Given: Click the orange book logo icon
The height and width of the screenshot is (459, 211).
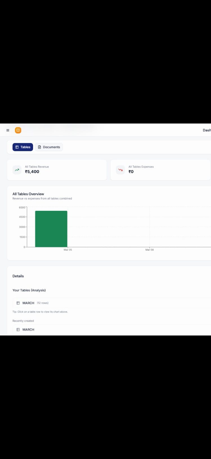Looking at the screenshot, I should click(18, 130).
